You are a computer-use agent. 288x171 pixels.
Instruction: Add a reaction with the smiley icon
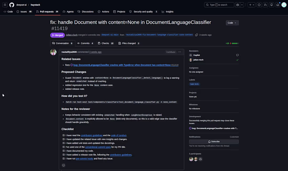(x=64, y=165)
